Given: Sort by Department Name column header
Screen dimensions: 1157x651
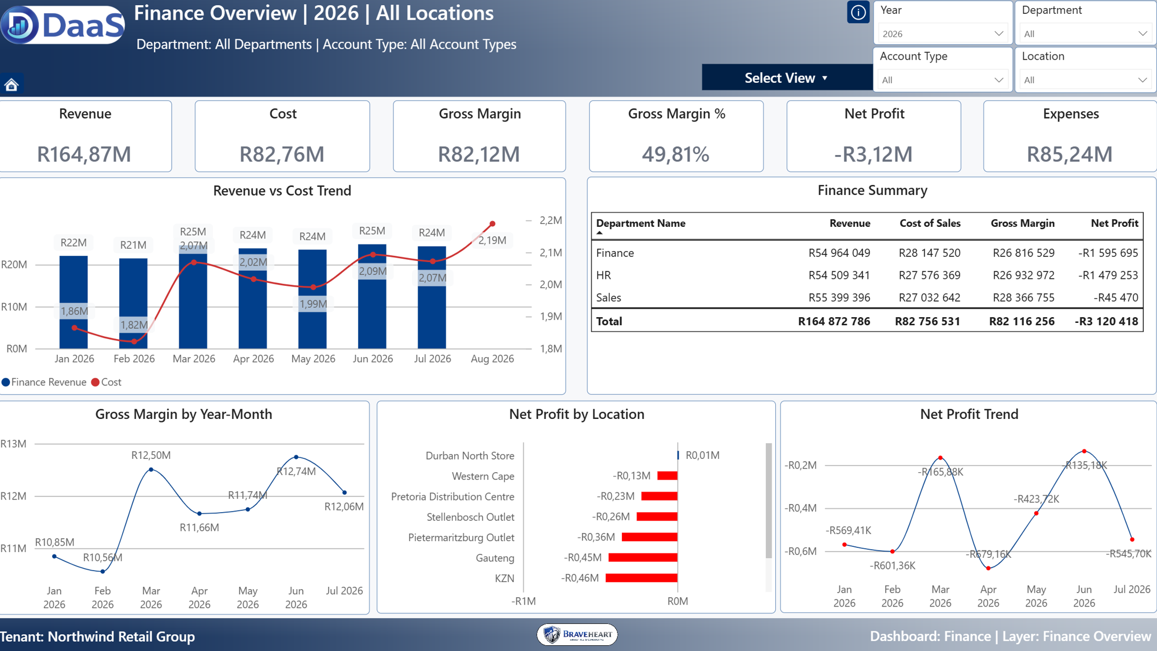Looking at the screenshot, I should pyautogui.click(x=640, y=223).
